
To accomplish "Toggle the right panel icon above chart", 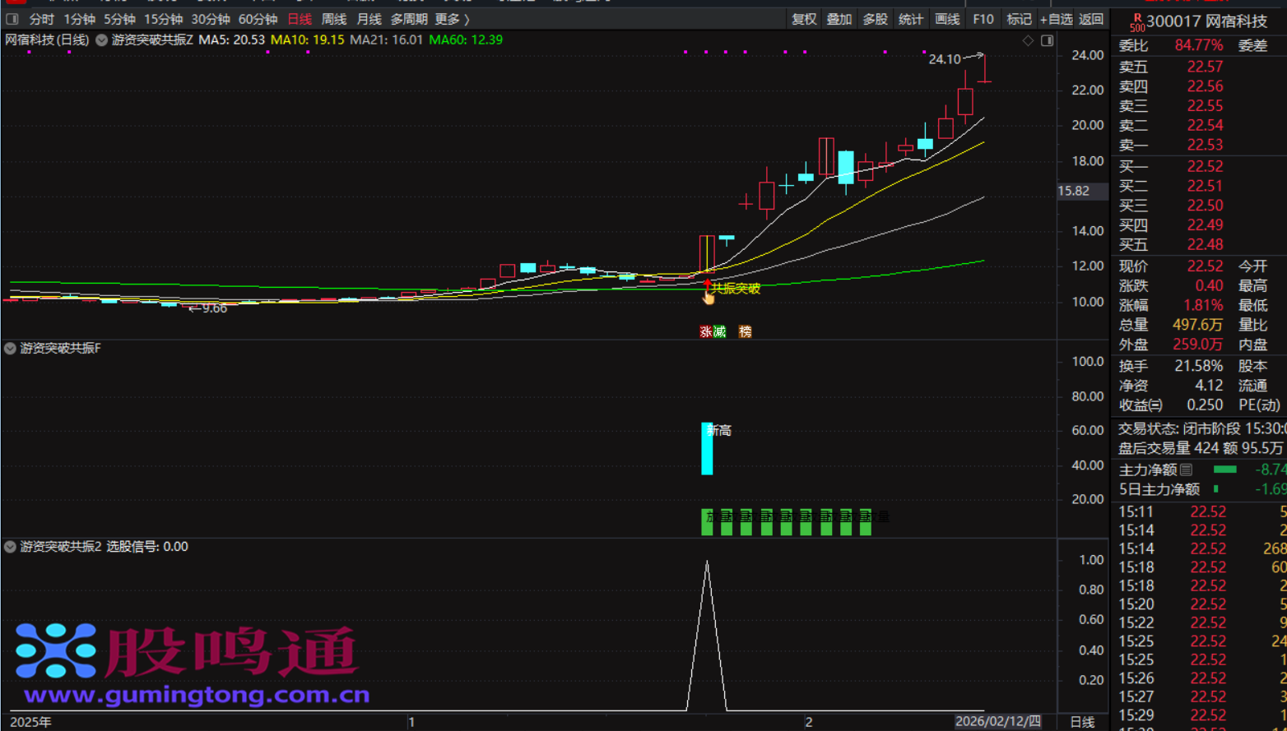I will coord(1047,40).
